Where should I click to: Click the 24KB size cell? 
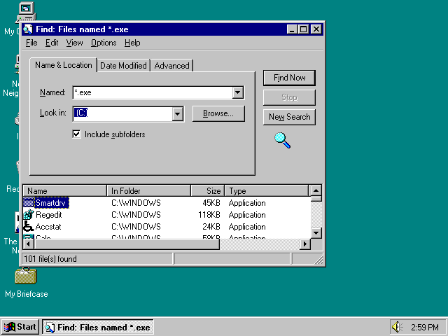point(211,227)
